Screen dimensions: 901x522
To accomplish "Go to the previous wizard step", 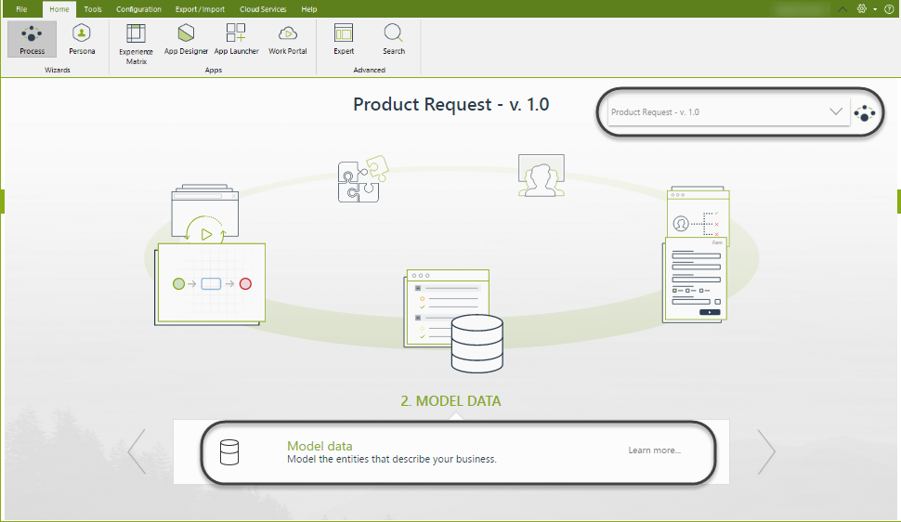I will [x=137, y=451].
